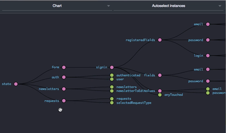Select the newsletterToEdit leaf node

(x=112, y=91)
